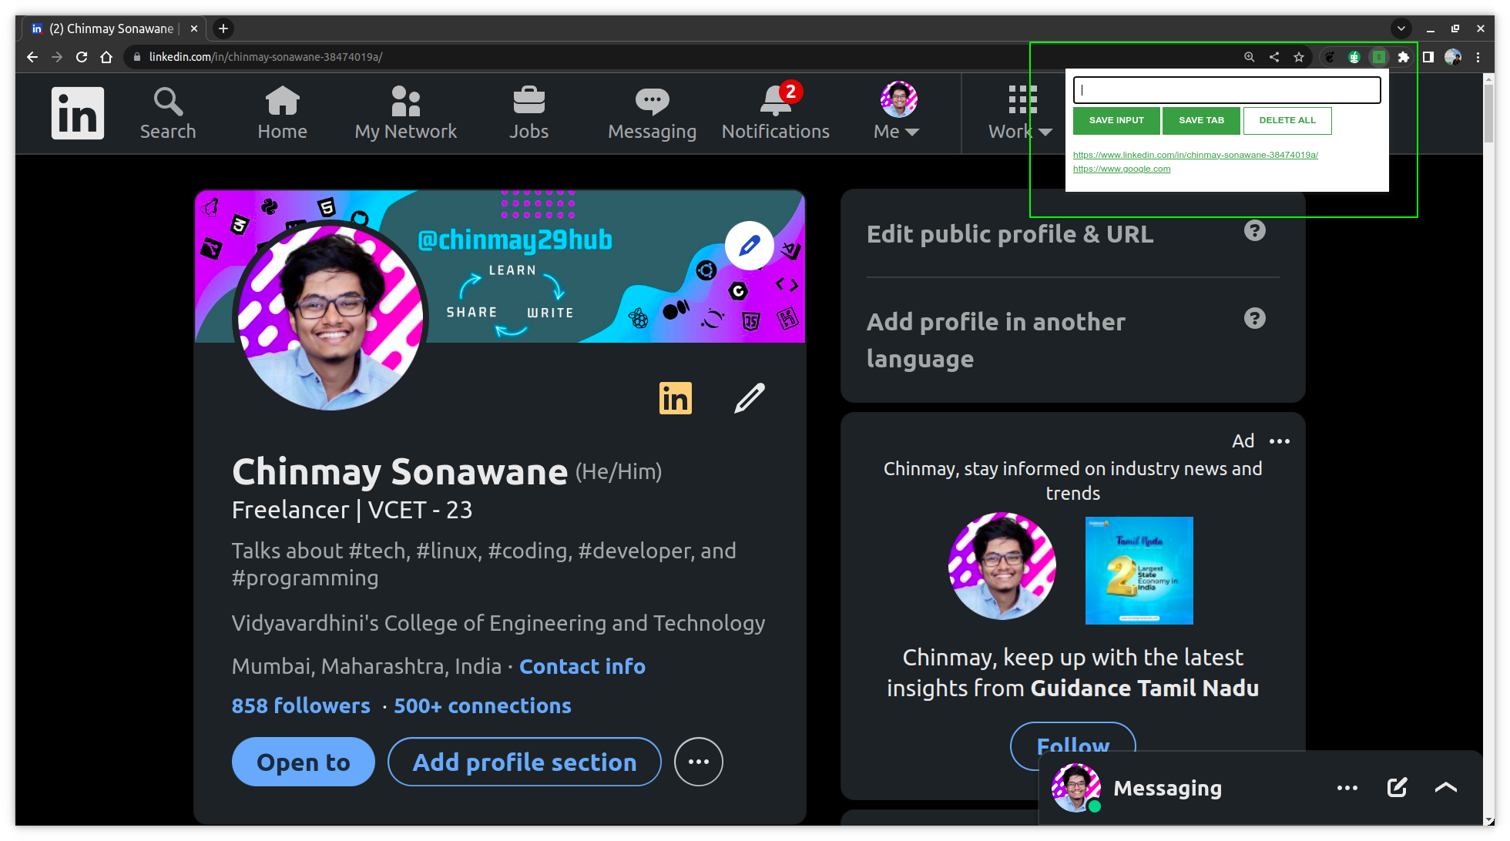Open the Contact info link
Viewport: 1510px width, 841px height.
(582, 666)
